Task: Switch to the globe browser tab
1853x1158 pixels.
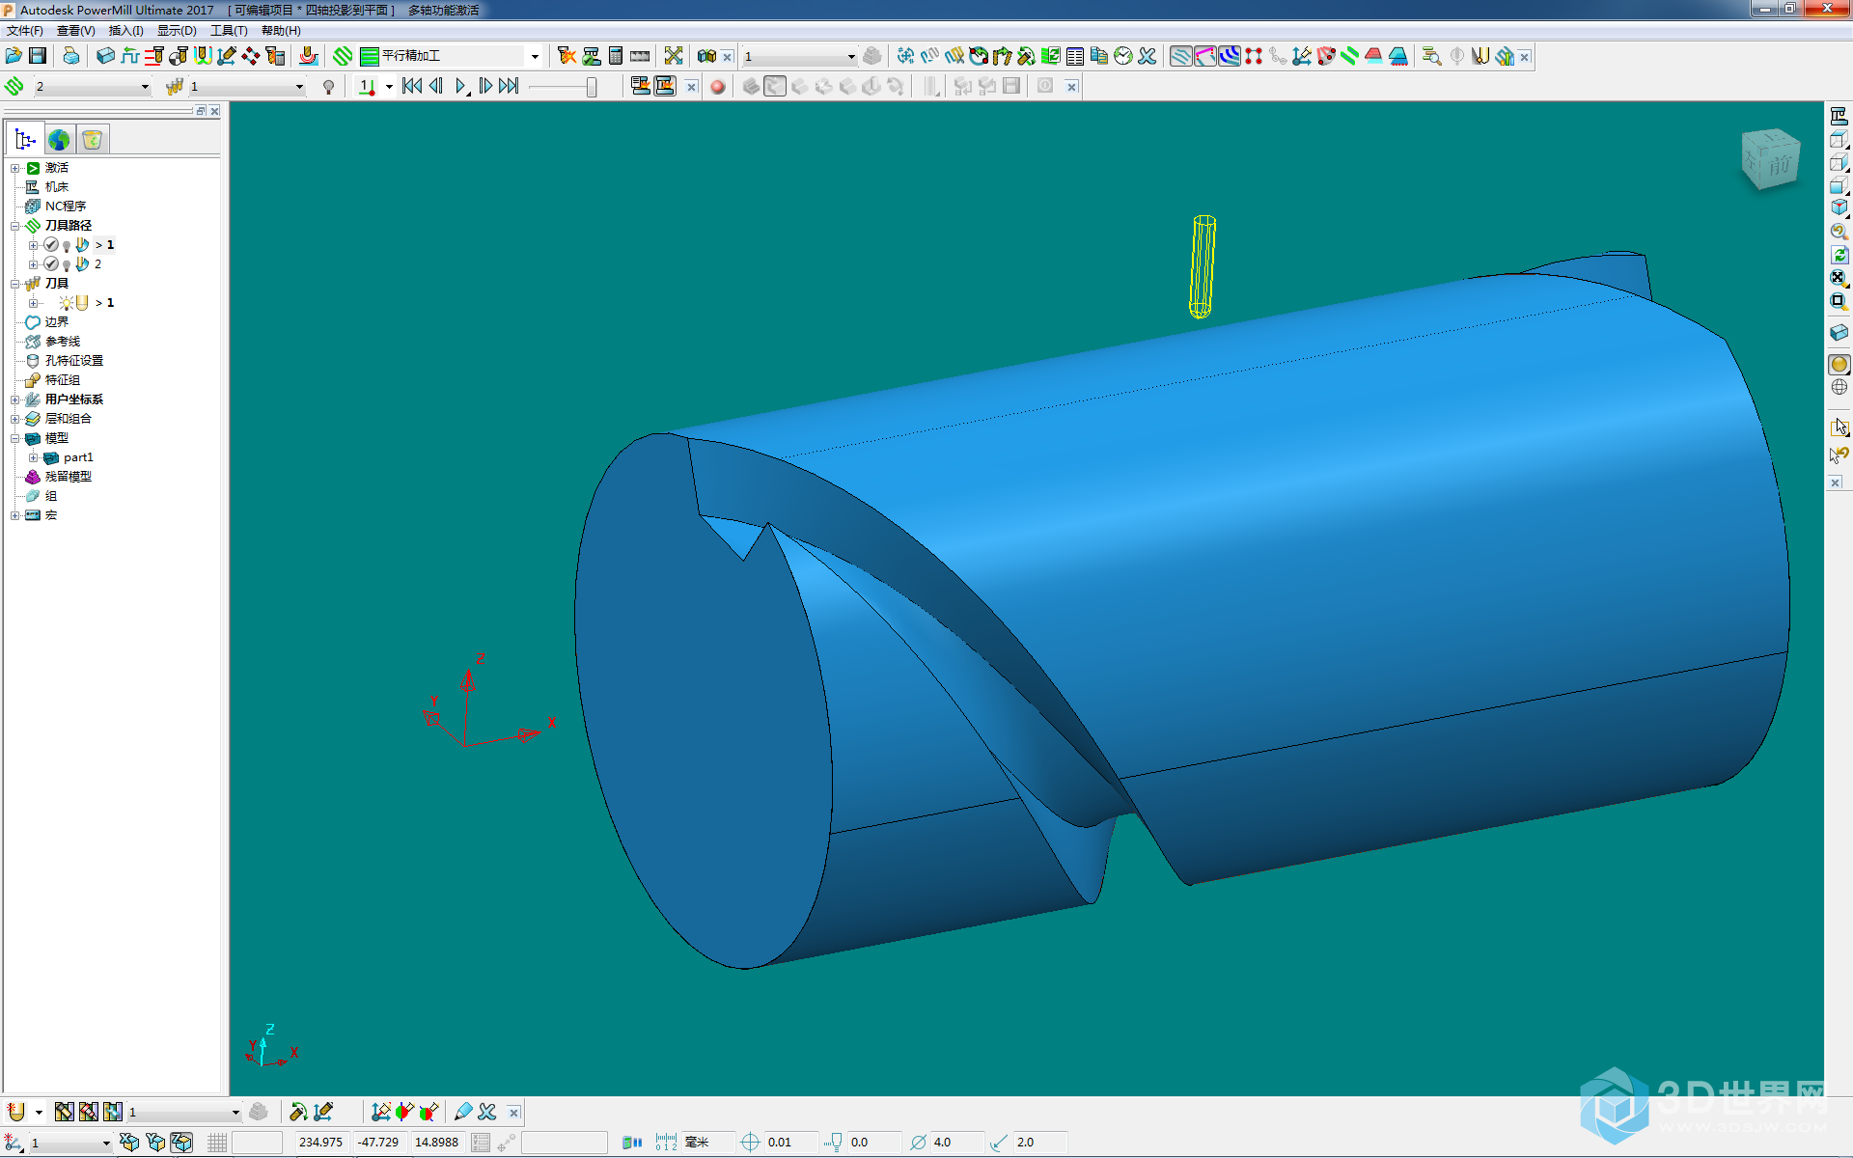Action: [x=59, y=140]
